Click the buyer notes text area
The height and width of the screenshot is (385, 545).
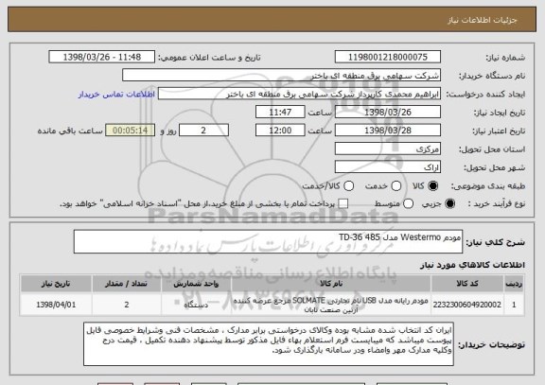pos(269,344)
